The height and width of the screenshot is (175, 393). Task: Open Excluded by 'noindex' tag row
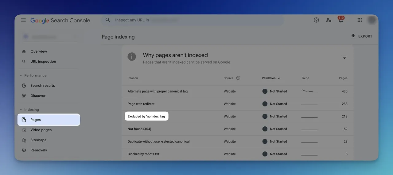click(x=238, y=117)
